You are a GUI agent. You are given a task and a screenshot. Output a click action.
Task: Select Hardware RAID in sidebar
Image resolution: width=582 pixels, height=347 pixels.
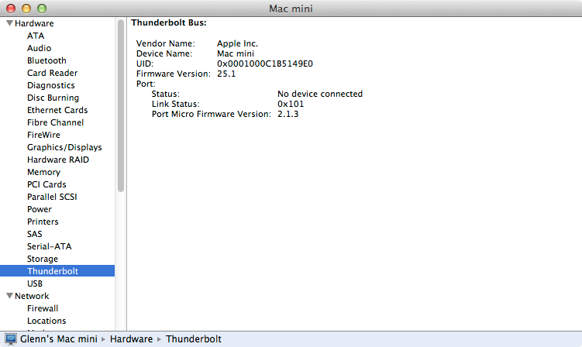tap(58, 160)
